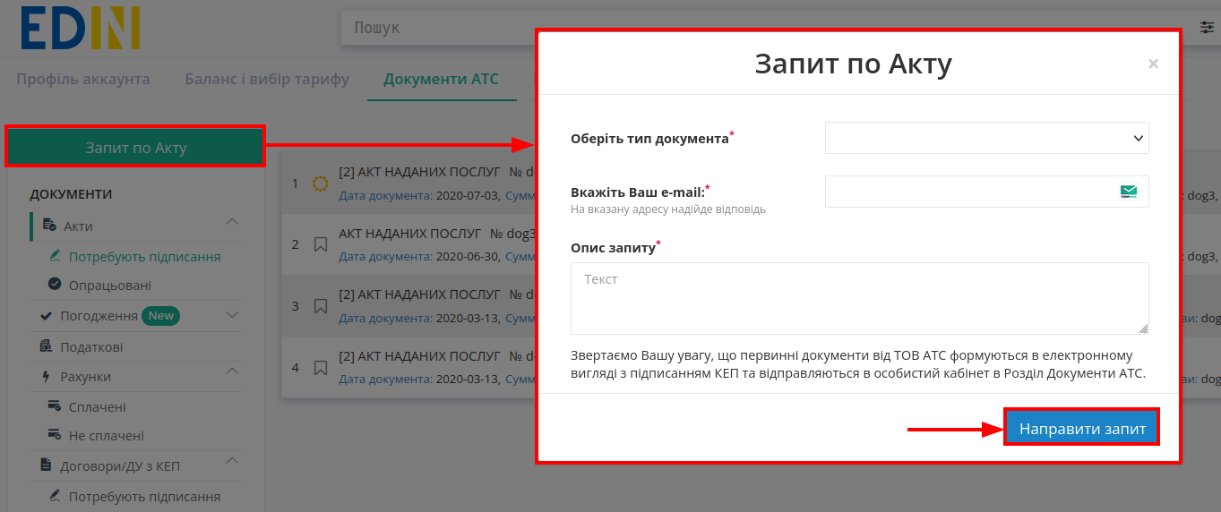Select Погодження sidebar item

coord(99,316)
